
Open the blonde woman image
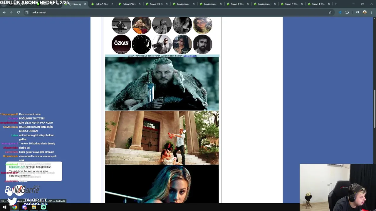[162, 184]
